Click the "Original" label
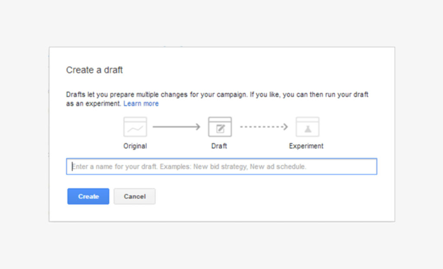This screenshot has width=443, height=269. (x=135, y=146)
